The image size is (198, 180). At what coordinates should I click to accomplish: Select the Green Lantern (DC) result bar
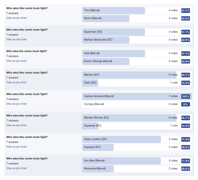137,139
